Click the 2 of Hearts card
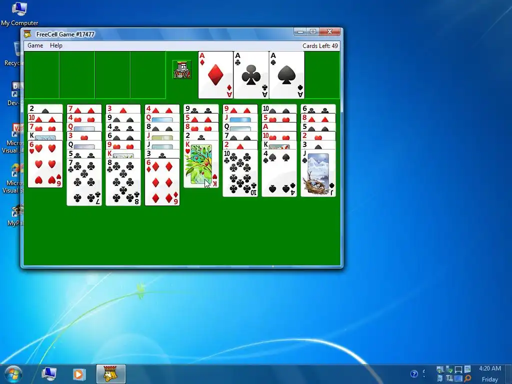 point(318,136)
